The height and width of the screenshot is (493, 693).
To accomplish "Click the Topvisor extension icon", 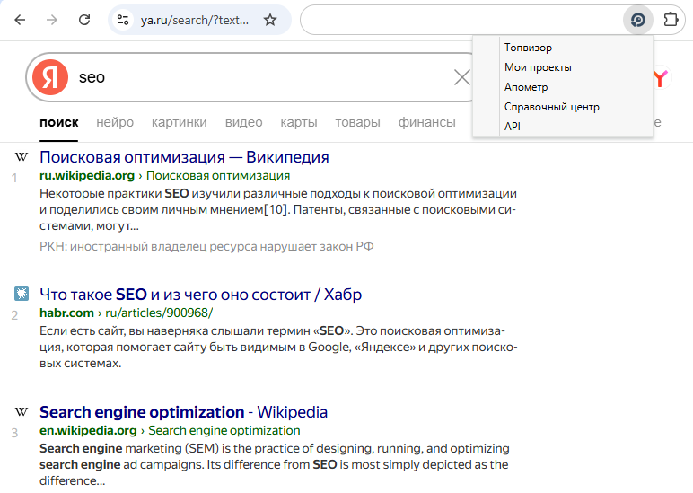I will (x=637, y=20).
